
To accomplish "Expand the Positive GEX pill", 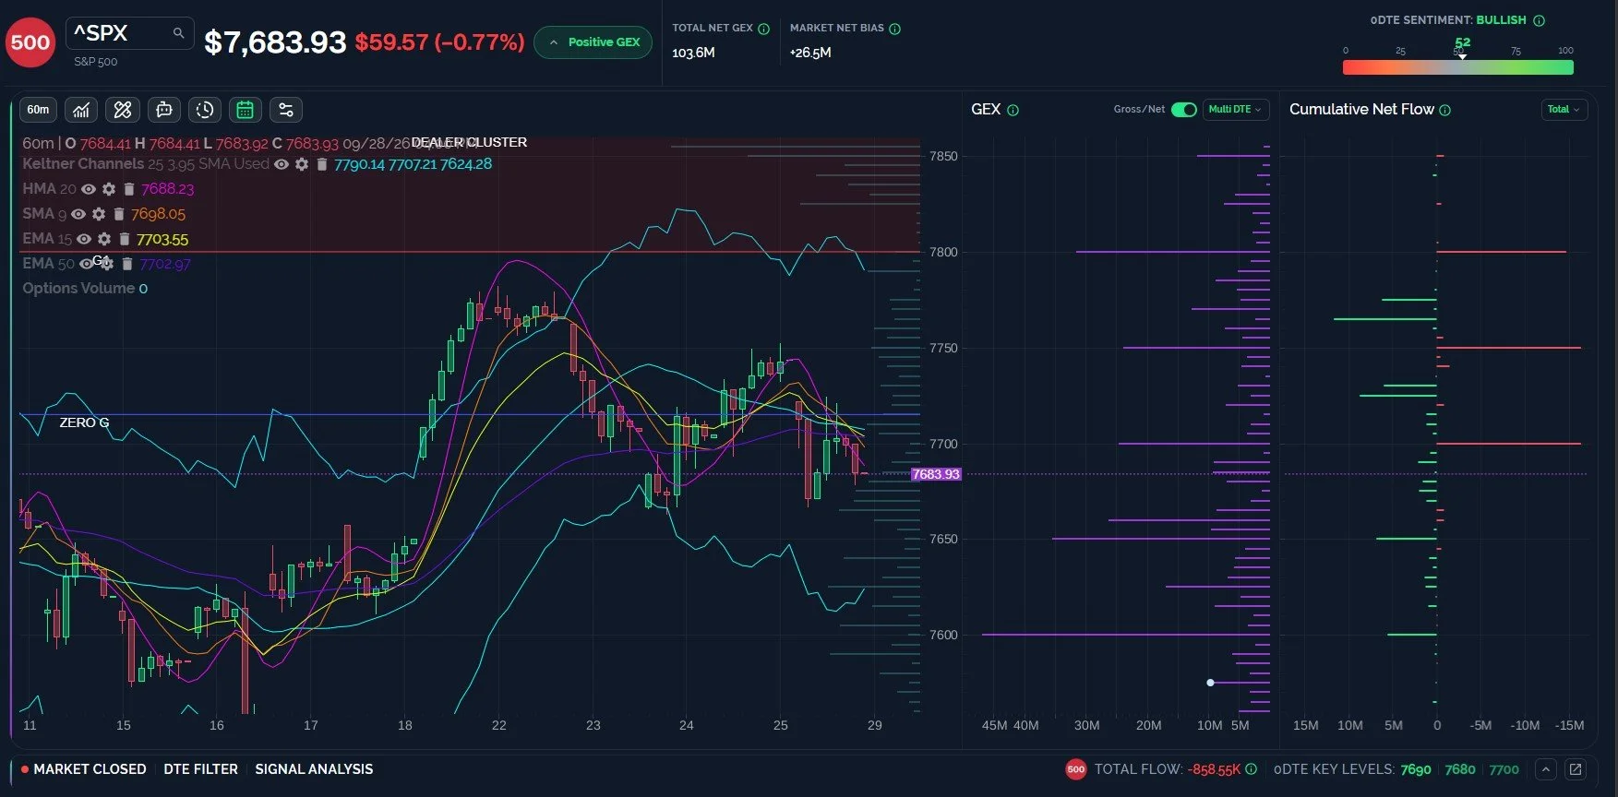I will pos(593,42).
